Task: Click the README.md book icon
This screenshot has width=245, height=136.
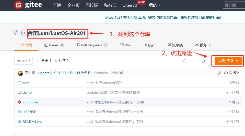Action: [19, 121]
